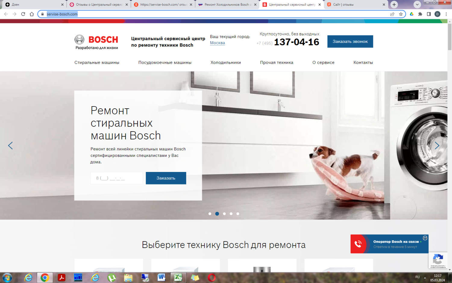The height and width of the screenshot is (283, 452).
Task: Open the Extensions puzzle icon
Action: (420, 14)
